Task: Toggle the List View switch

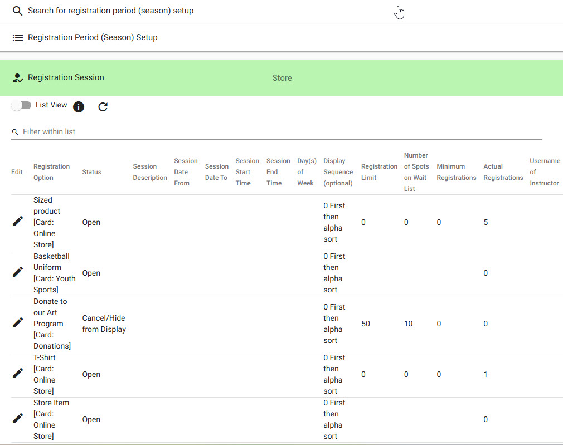Action: (22, 106)
